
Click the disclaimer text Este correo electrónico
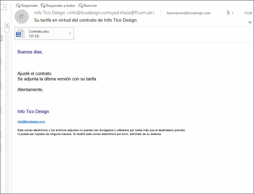tap(101, 132)
